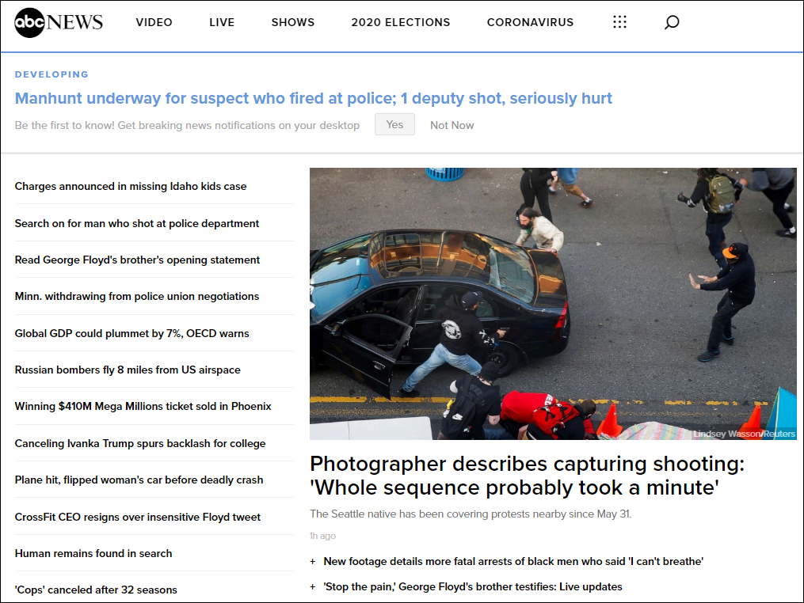The width and height of the screenshot is (804, 603).
Task: Open the grid menu of more sections
Action: [619, 22]
